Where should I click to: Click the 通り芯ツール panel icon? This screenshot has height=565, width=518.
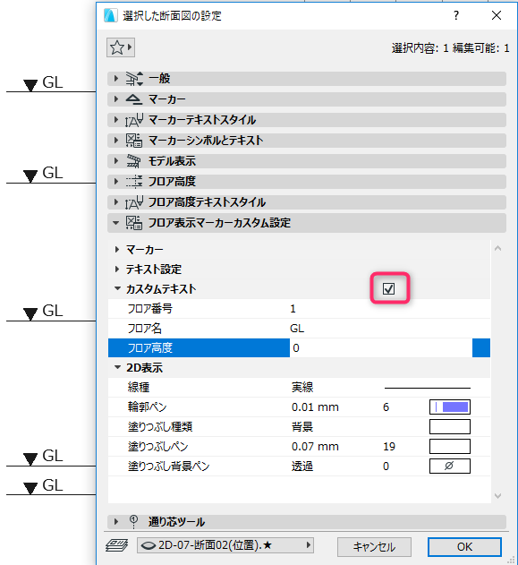(x=133, y=522)
